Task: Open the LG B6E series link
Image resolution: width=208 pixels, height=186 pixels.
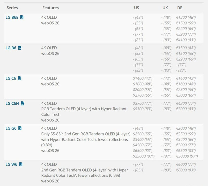Action: pyautogui.click(x=12, y=17)
